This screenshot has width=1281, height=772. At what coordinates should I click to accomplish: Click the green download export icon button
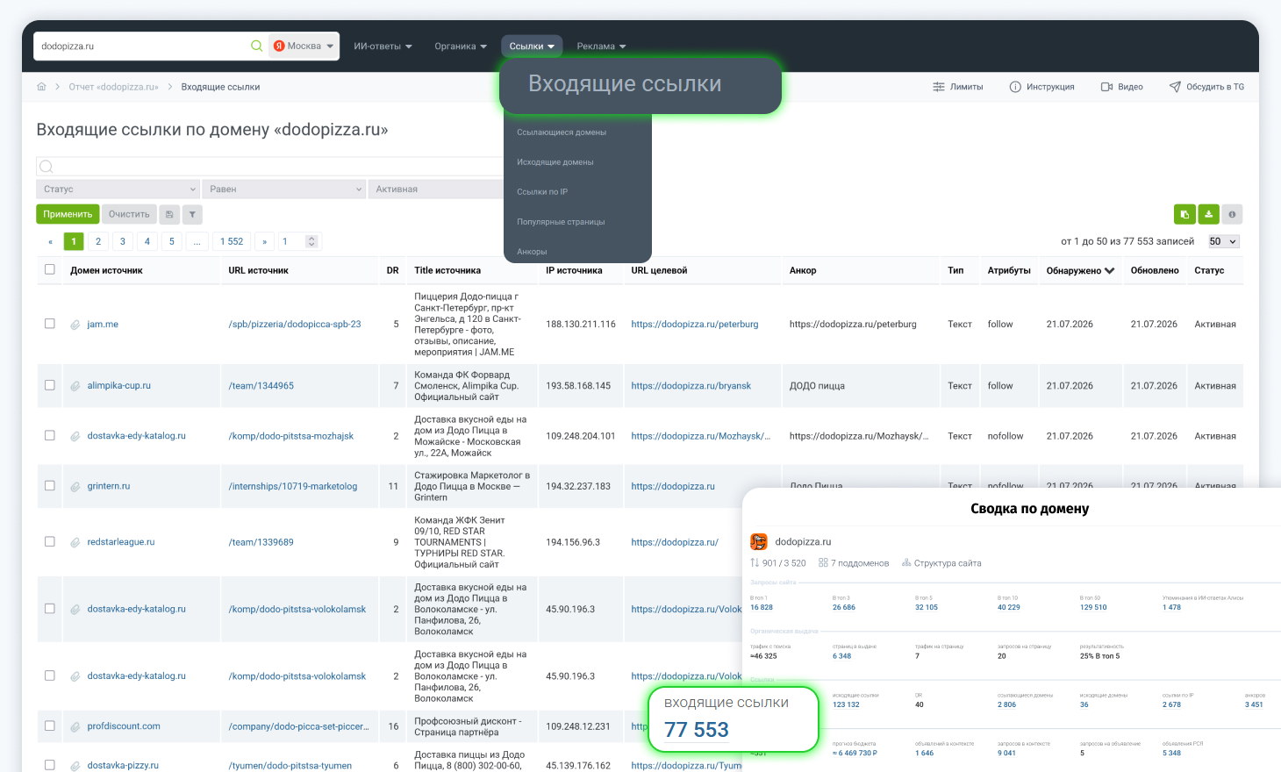tap(1208, 214)
